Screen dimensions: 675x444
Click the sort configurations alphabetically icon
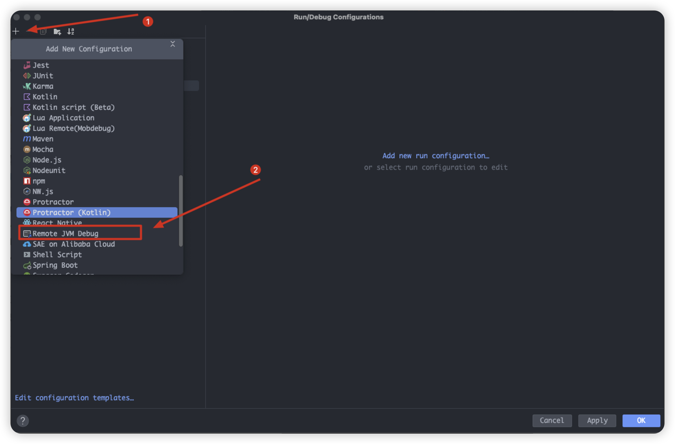pyautogui.click(x=71, y=31)
